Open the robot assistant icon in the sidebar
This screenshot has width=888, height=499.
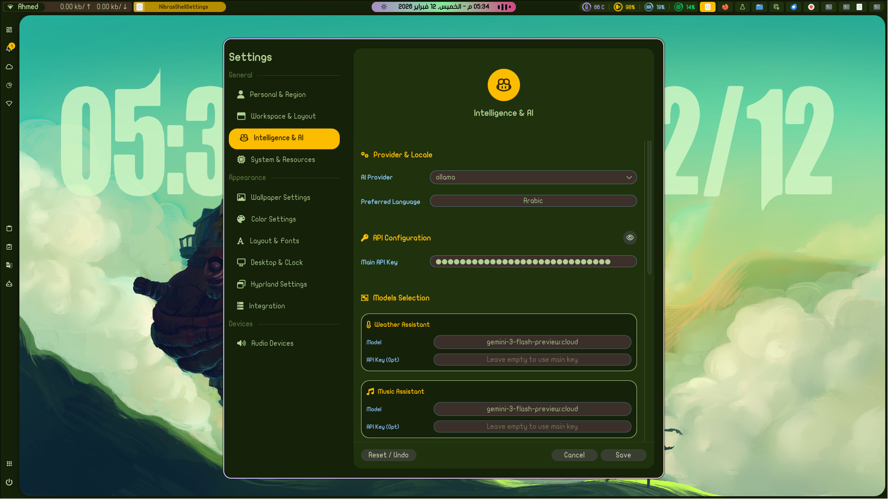click(x=9, y=284)
